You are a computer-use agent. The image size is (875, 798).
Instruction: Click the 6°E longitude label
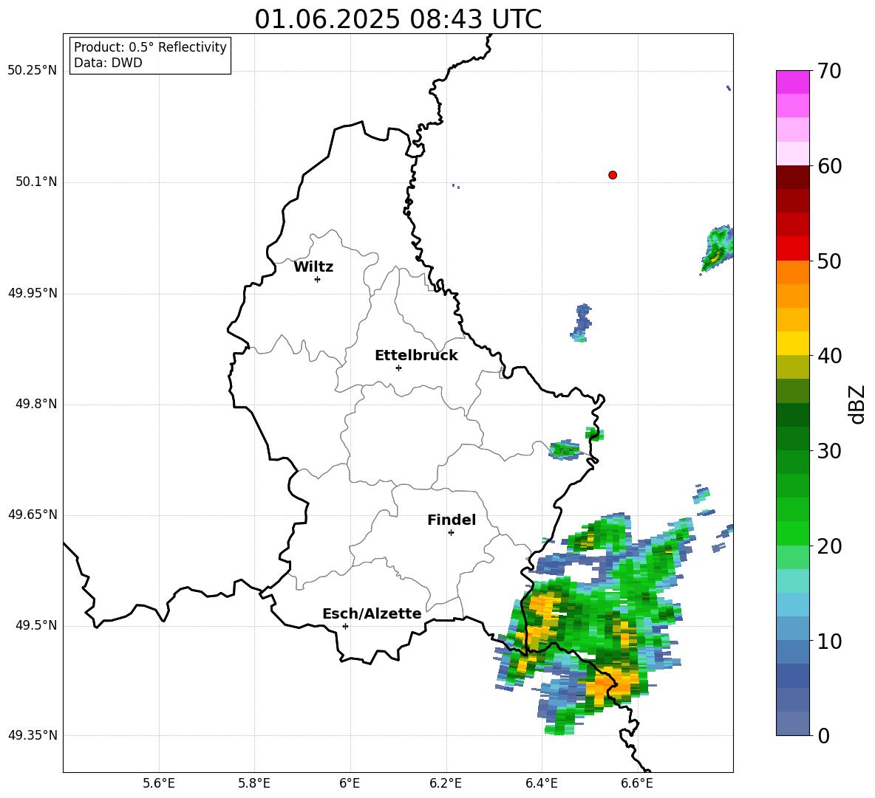coord(350,783)
